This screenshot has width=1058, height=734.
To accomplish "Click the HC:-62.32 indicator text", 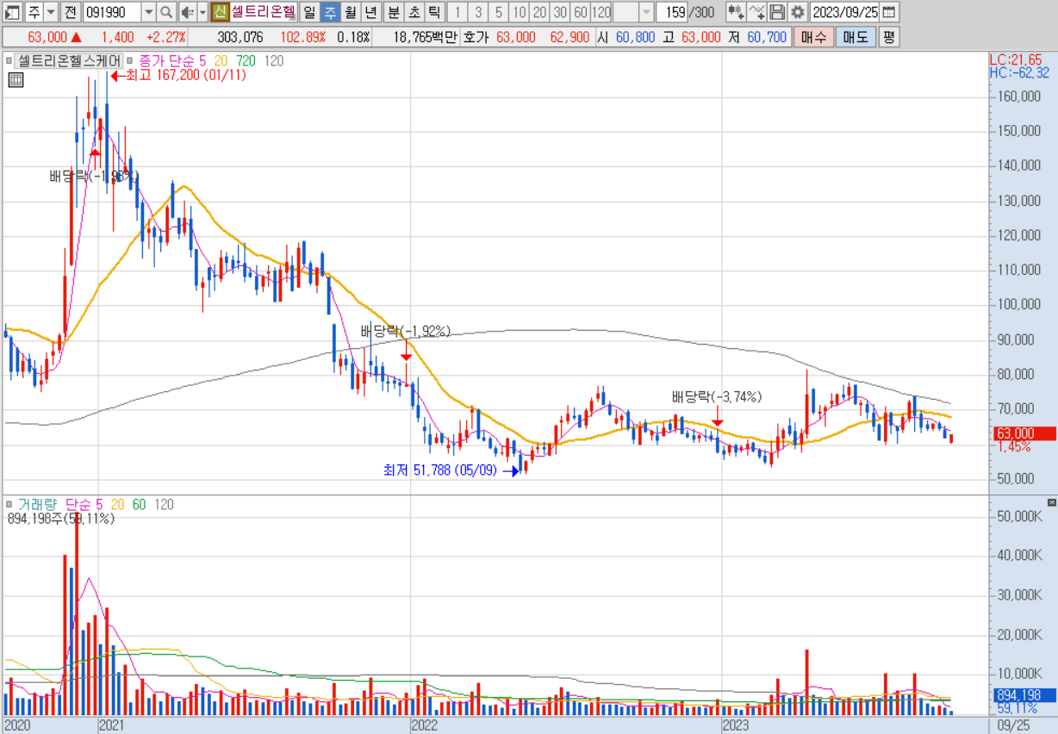I will pyautogui.click(x=1019, y=73).
